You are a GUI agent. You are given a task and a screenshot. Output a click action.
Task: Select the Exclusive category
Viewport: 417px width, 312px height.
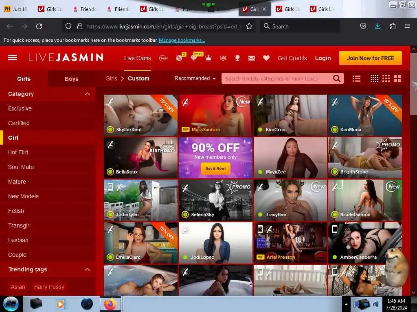pyautogui.click(x=20, y=108)
